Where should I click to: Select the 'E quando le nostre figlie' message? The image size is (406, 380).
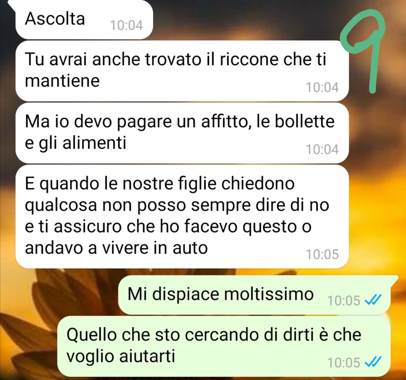coord(182,217)
